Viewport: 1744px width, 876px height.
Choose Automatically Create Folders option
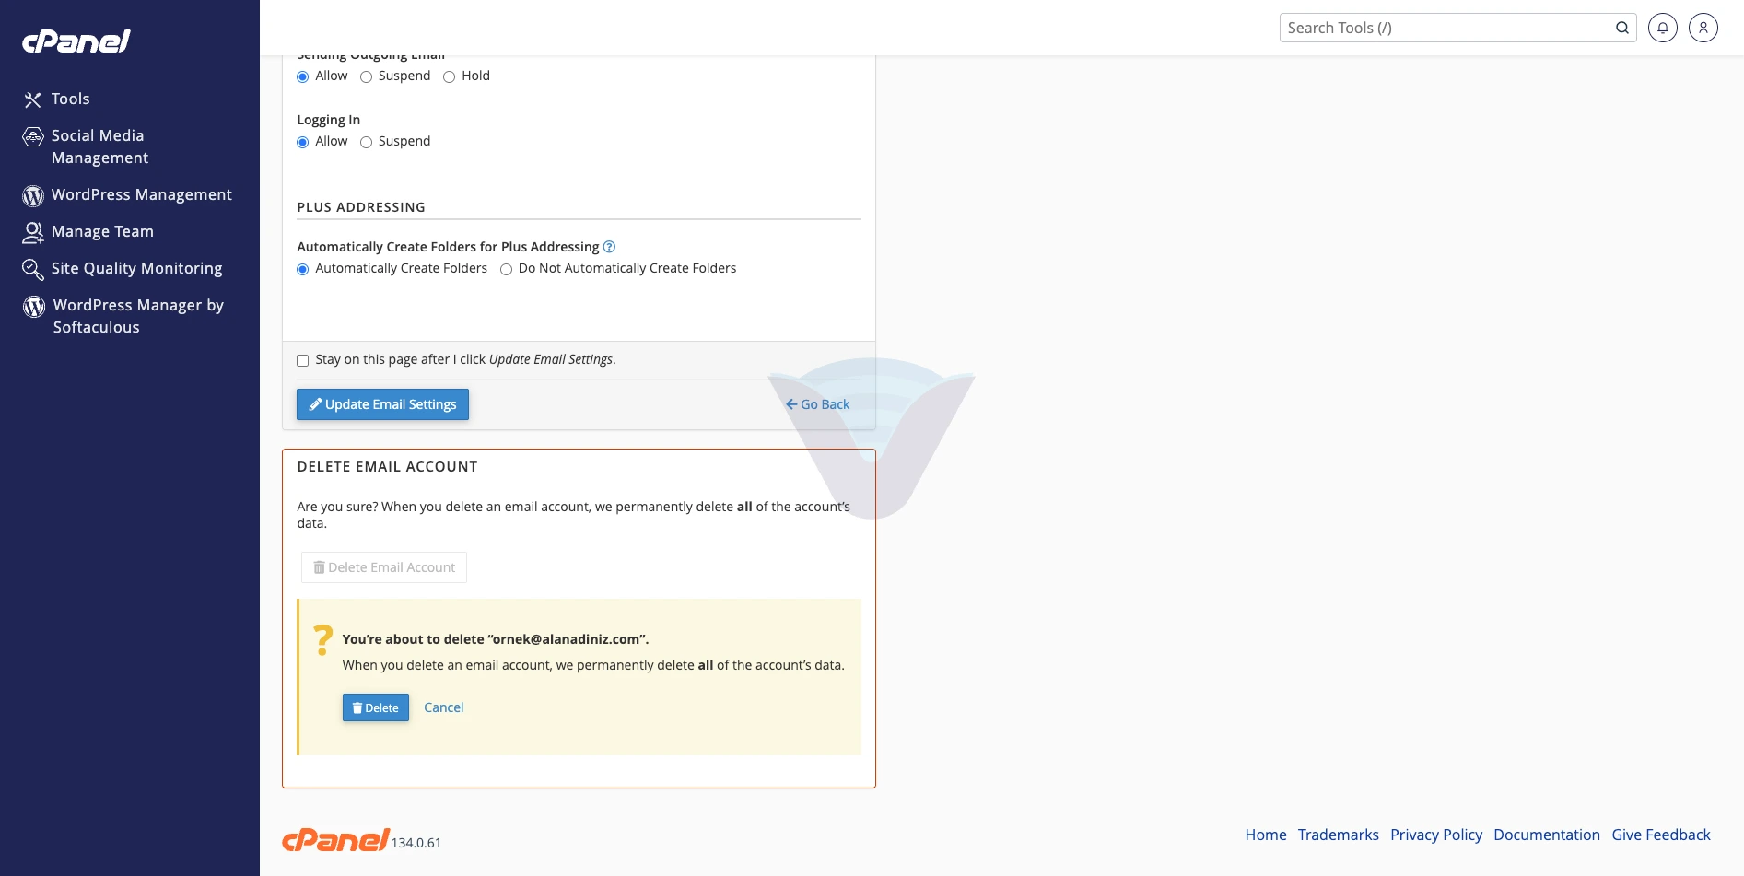[302, 269]
